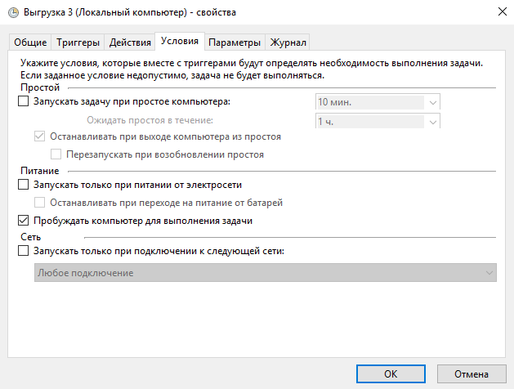Check Перезапускать при возобновлении простоя

[x=56, y=154]
